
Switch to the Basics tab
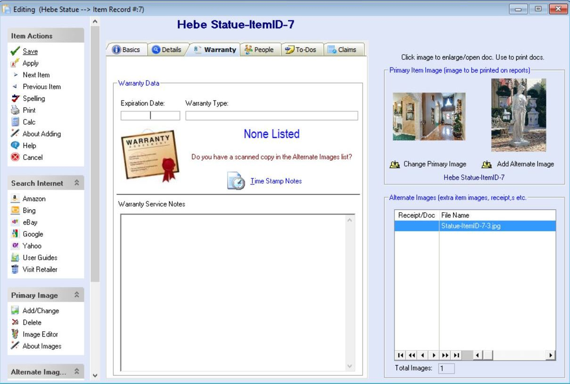coord(126,50)
